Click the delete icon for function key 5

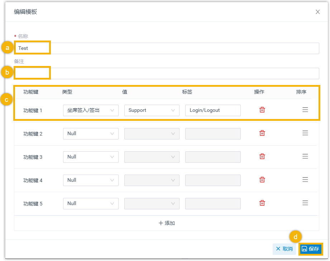point(262,203)
